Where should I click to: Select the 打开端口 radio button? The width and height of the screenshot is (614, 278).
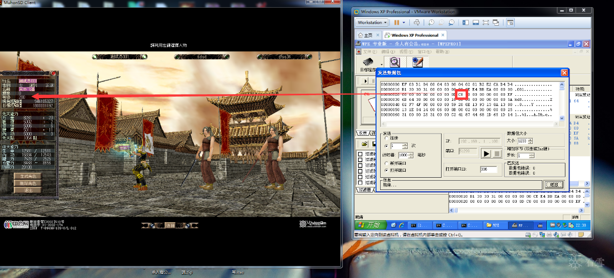point(386,169)
